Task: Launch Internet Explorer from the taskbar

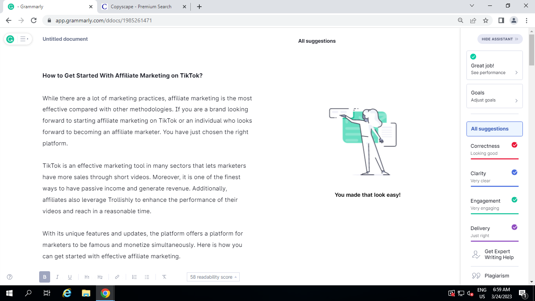Action: point(67,293)
